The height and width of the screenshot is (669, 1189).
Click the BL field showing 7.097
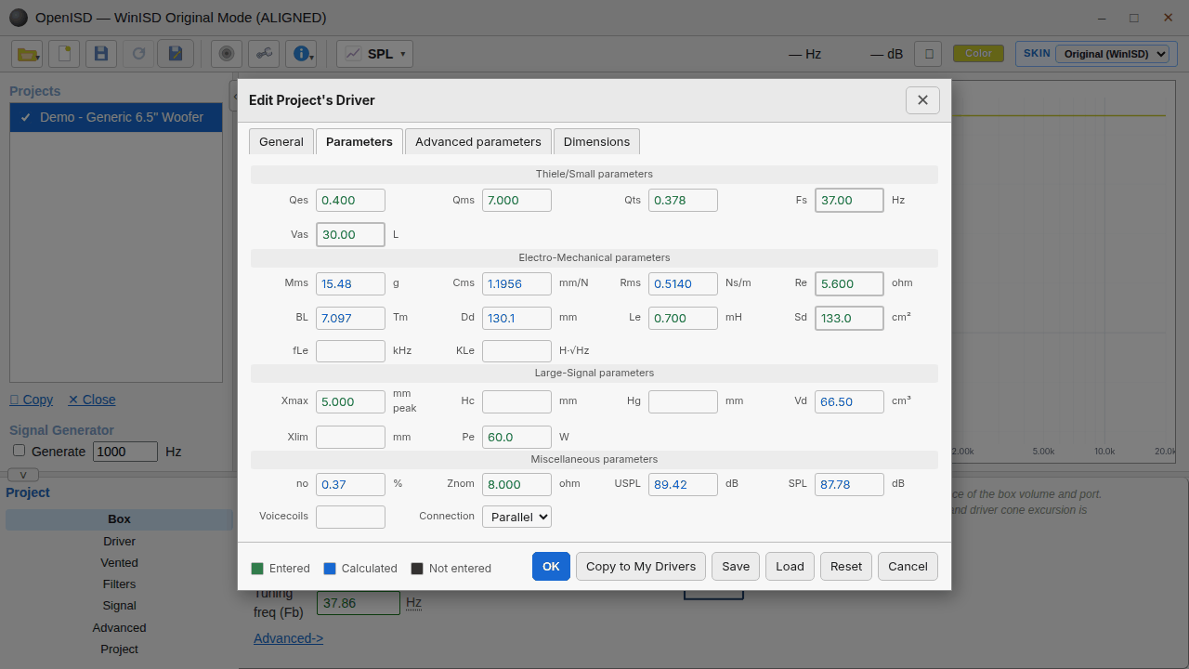pyautogui.click(x=350, y=318)
